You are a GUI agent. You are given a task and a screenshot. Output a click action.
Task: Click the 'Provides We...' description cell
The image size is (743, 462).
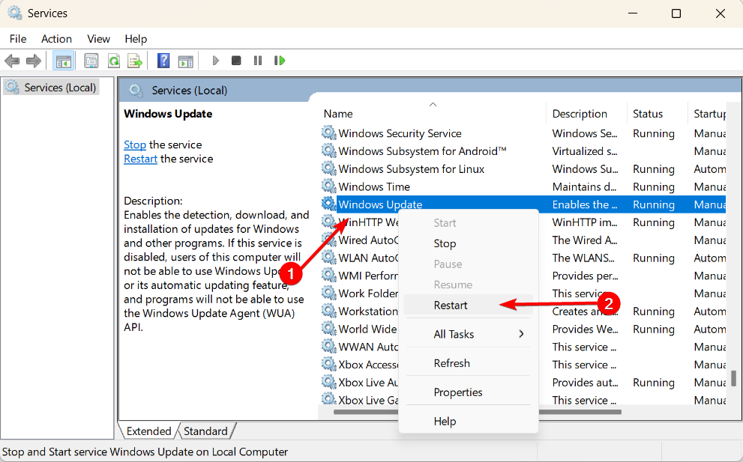[586, 329]
